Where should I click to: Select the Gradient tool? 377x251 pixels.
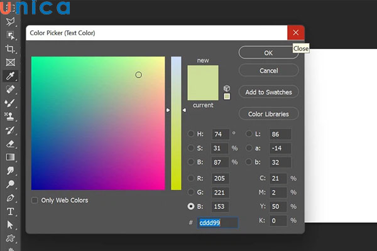pyautogui.click(x=10, y=157)
